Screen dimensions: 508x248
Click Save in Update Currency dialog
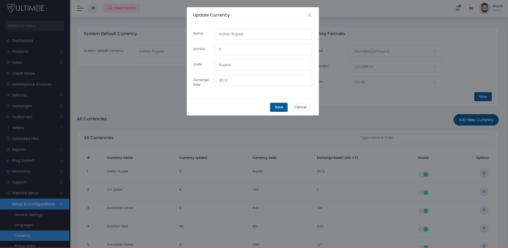pyautogui.click(x=279, y=107)
